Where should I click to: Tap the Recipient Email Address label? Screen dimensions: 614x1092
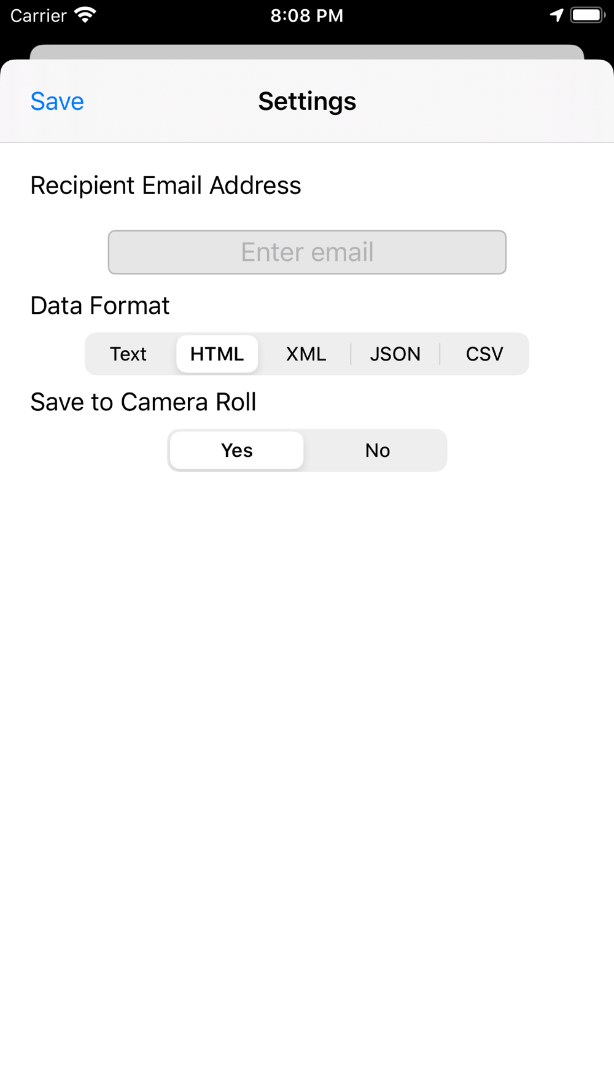click(x=166, y=185)
